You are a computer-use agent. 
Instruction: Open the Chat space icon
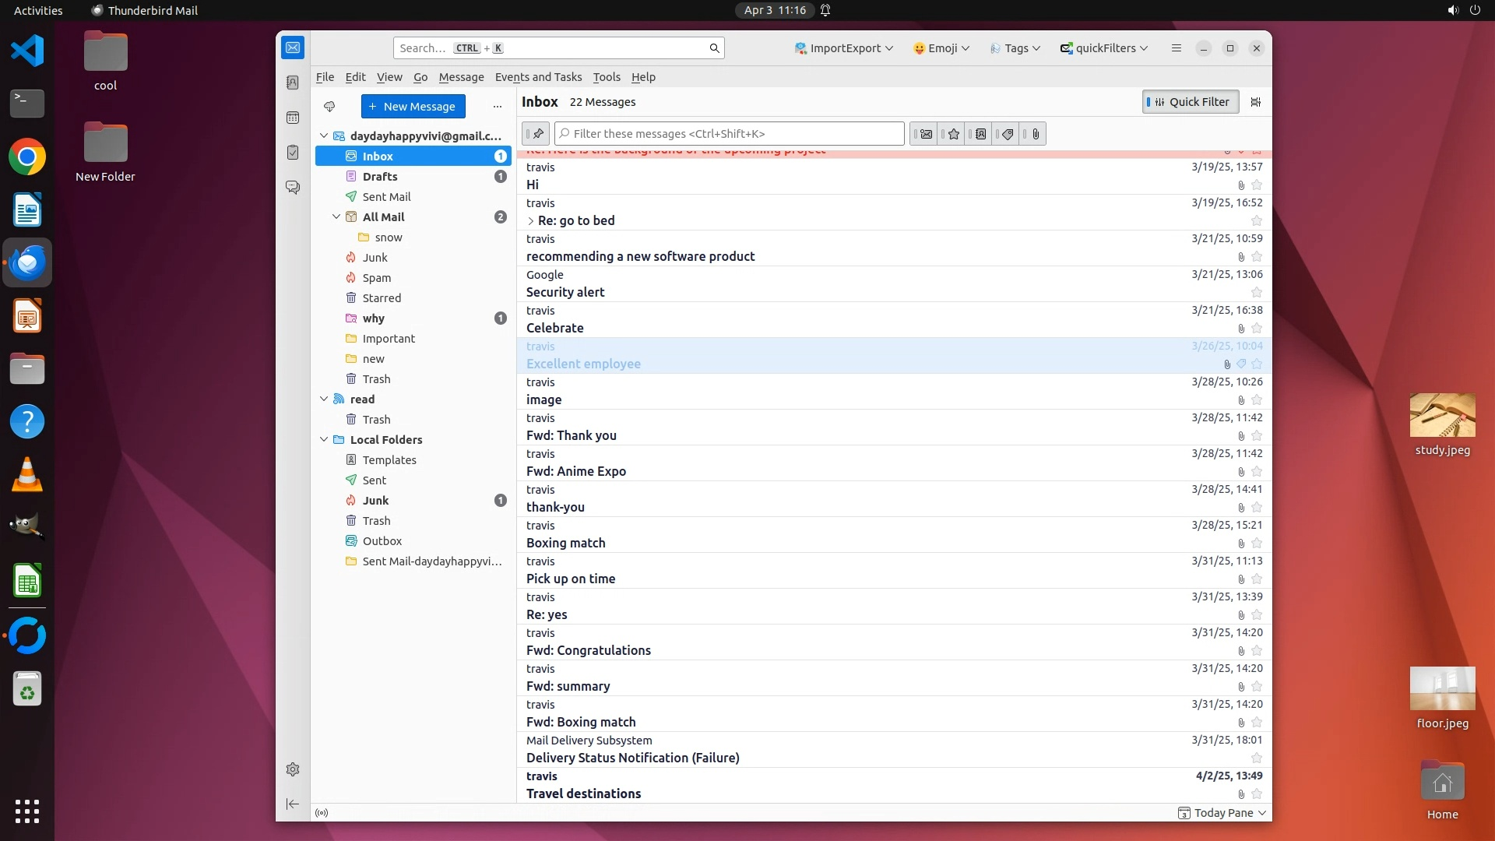[293, 188]
